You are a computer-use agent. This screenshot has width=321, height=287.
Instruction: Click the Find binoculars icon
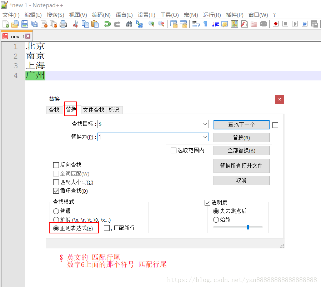(x=129, y=24)
